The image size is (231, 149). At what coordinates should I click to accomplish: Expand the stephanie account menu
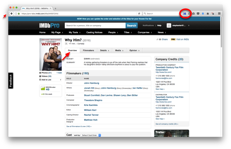[180, 25]
